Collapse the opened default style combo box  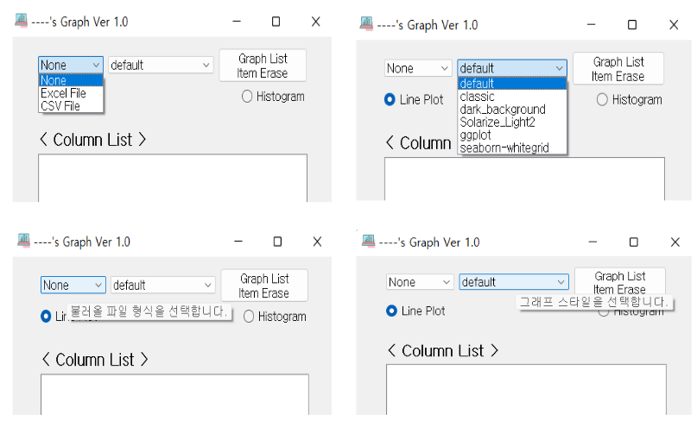tap(512, 68)
